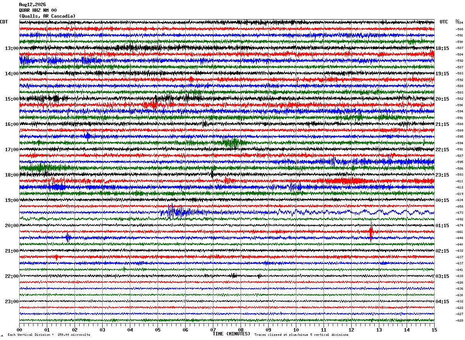465x340 pixels.
Task: Click minute tick 05 on the bottom axis
Action: [158, 330]
